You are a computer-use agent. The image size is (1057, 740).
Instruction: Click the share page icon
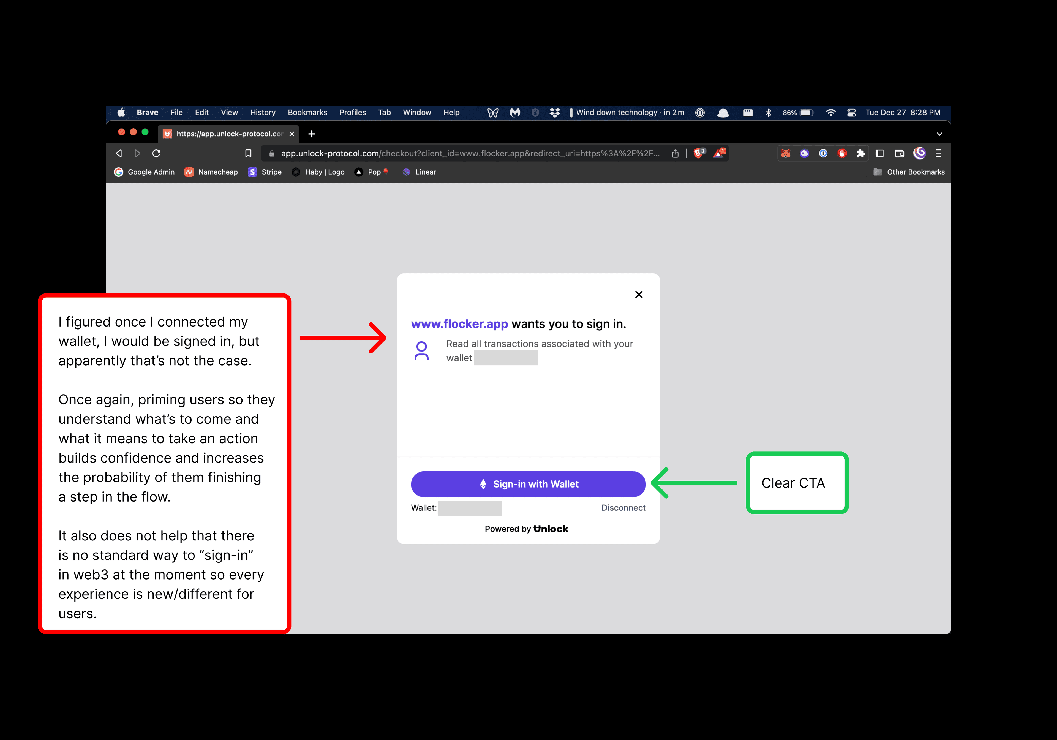click(x=675, y=153)
